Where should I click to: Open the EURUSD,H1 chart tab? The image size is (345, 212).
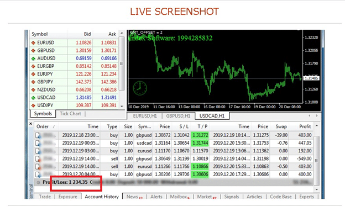coord(145,116)
